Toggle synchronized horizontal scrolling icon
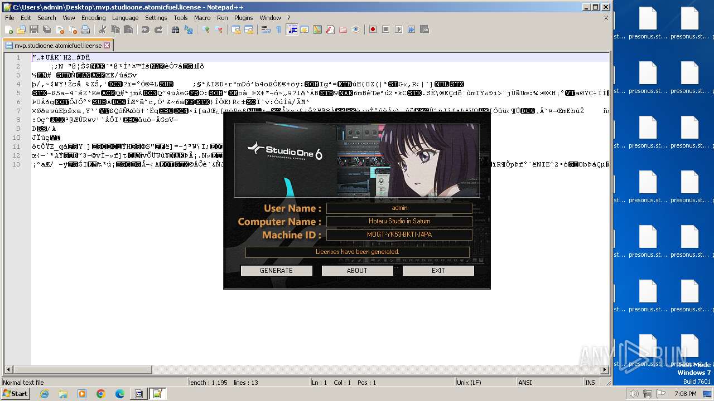Viewport: 714px width, 401px height. (249, 30)
